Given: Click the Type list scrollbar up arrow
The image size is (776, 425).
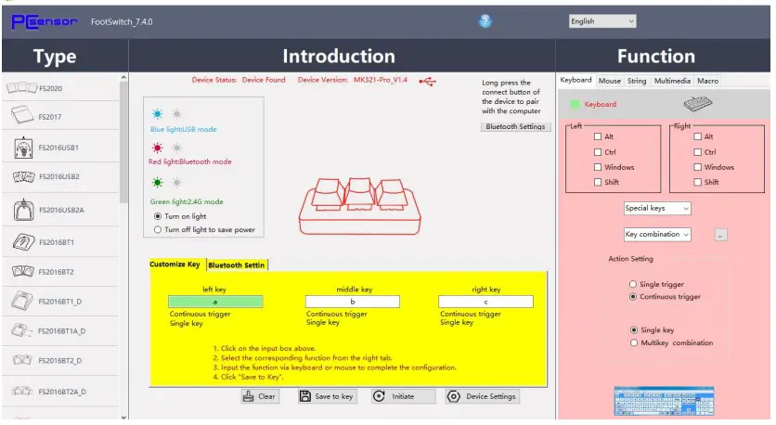Looking at the screenshot, I should click(123, 78).
